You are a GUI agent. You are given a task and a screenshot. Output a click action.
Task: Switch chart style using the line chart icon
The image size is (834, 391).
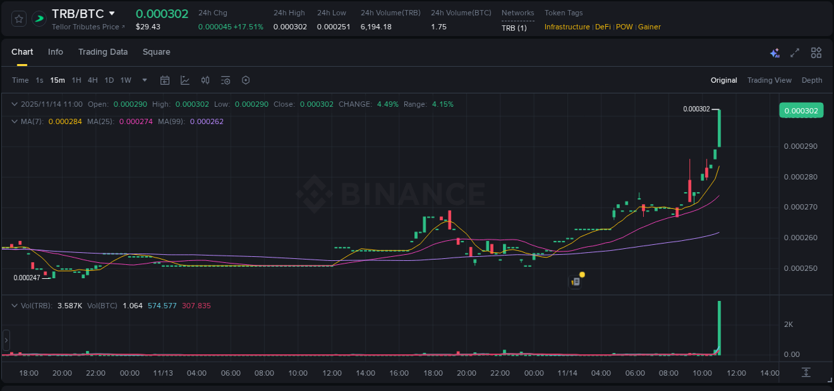185,80
